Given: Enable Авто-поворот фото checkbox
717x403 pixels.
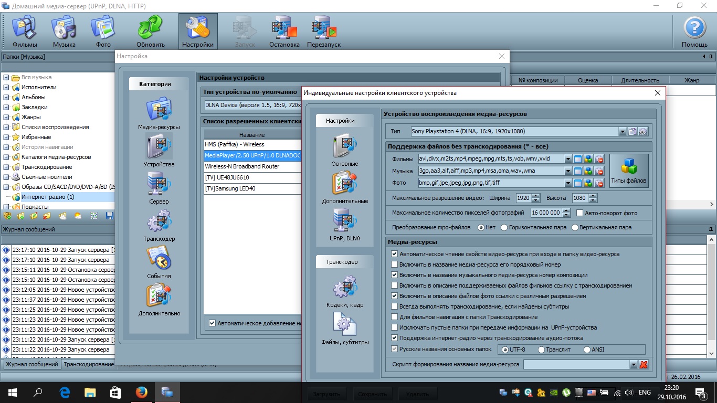Looking at the screenshot, I should tap(580, 213).
